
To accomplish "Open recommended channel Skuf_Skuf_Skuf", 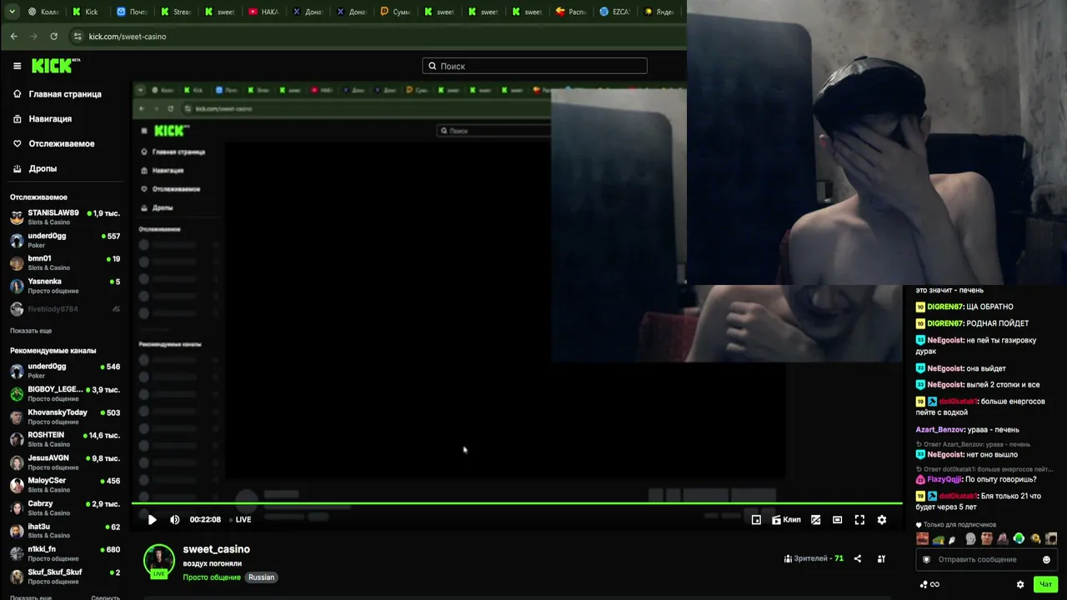I will (65, 576).
